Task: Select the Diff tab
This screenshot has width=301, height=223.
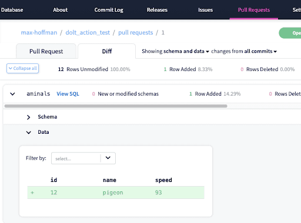Action: pos(107,51)
